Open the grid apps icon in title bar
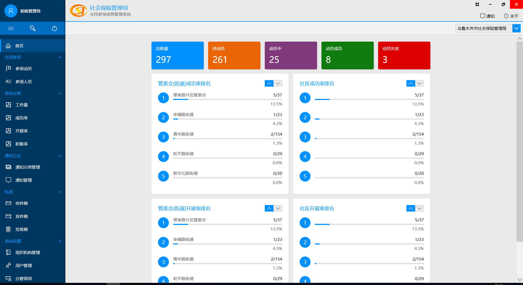 coord(477,4)
